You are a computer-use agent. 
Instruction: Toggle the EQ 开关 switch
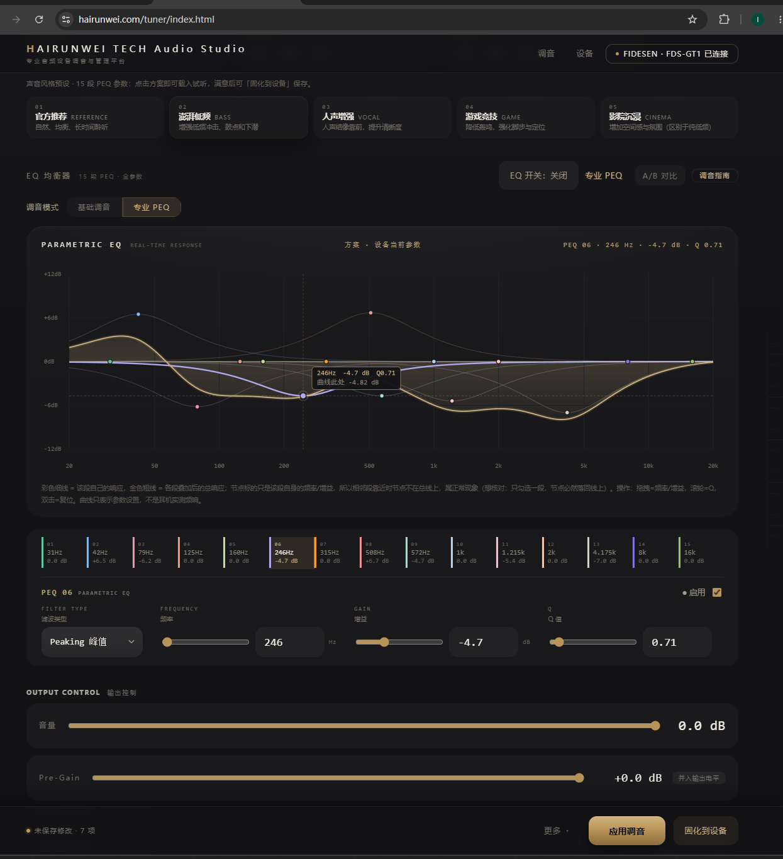pos(538,175)
